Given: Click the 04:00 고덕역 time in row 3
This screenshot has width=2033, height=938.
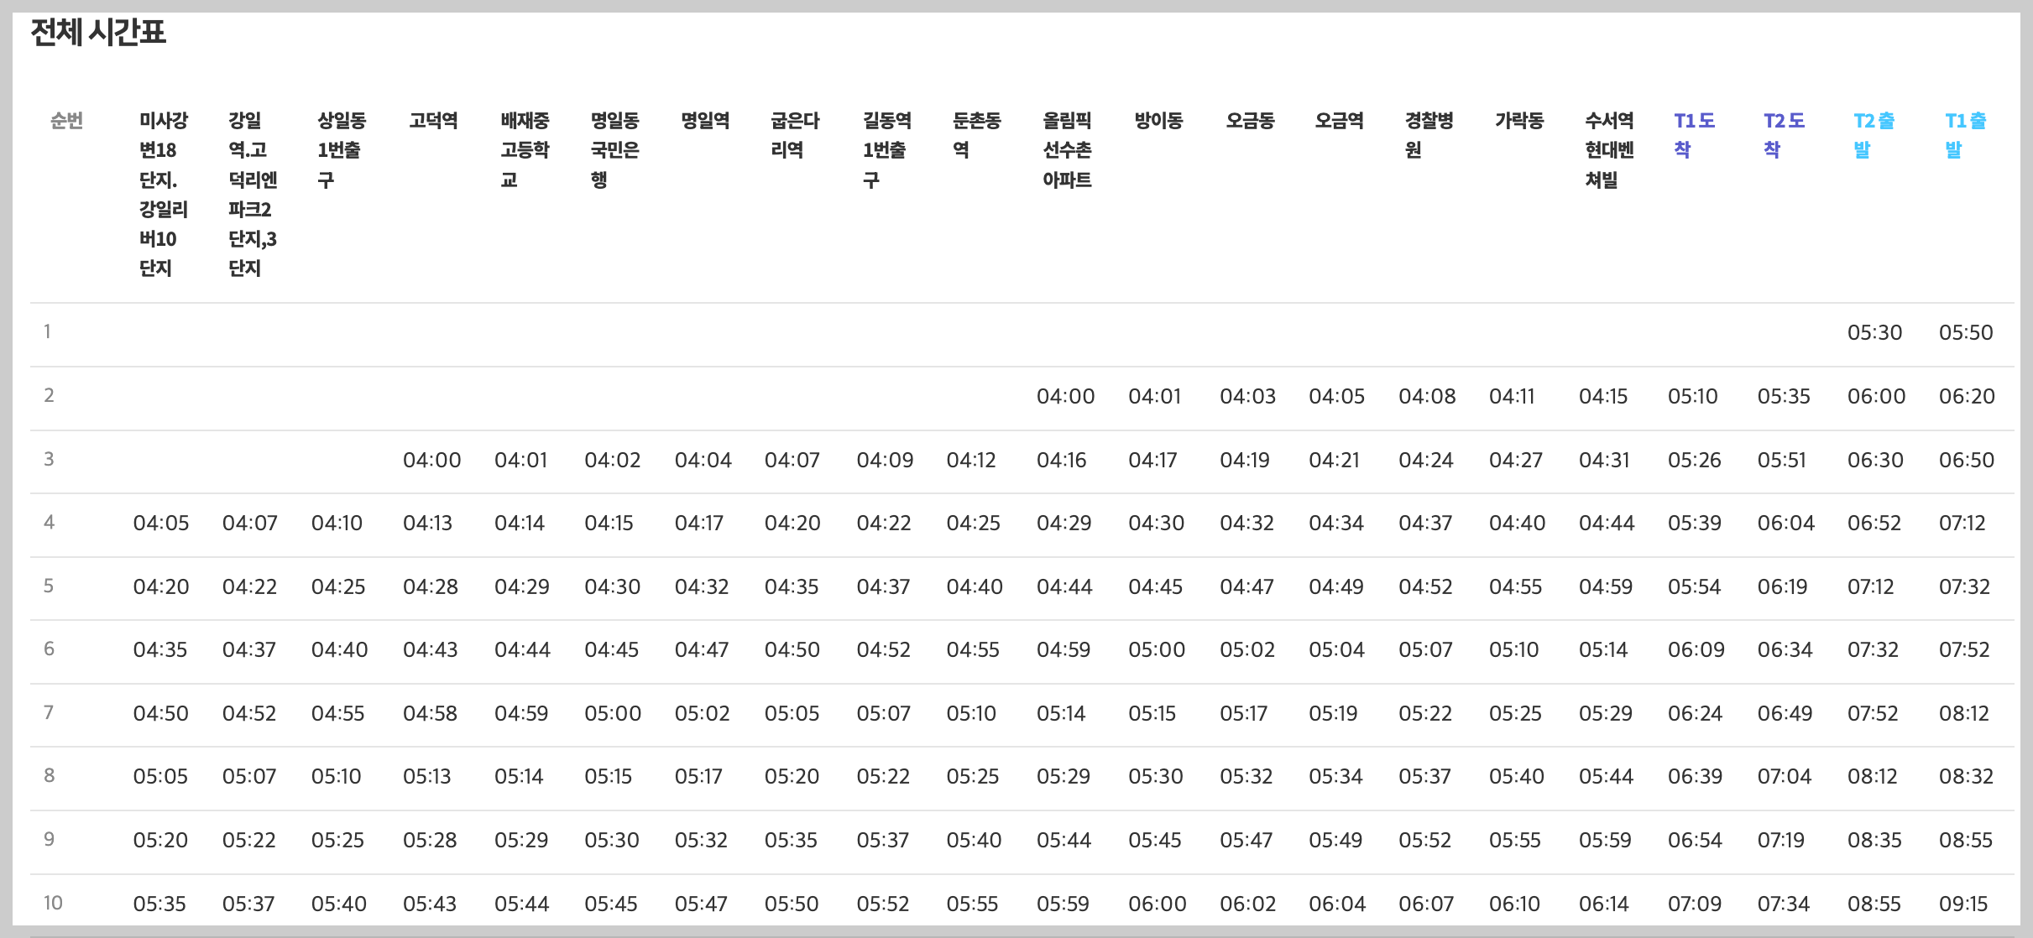Looking at the screenshot, I should point(431,460).
